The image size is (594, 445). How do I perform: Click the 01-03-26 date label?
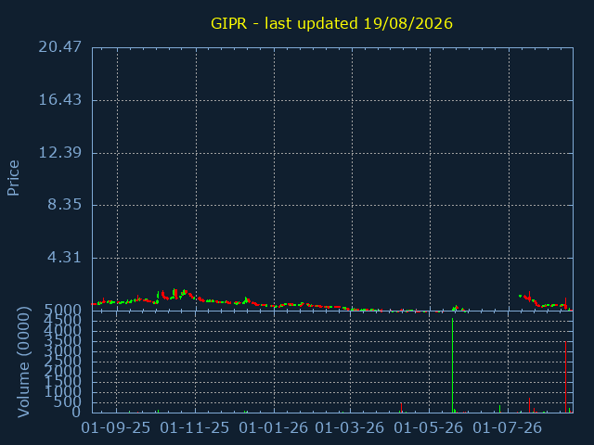[x=350, y=428]
